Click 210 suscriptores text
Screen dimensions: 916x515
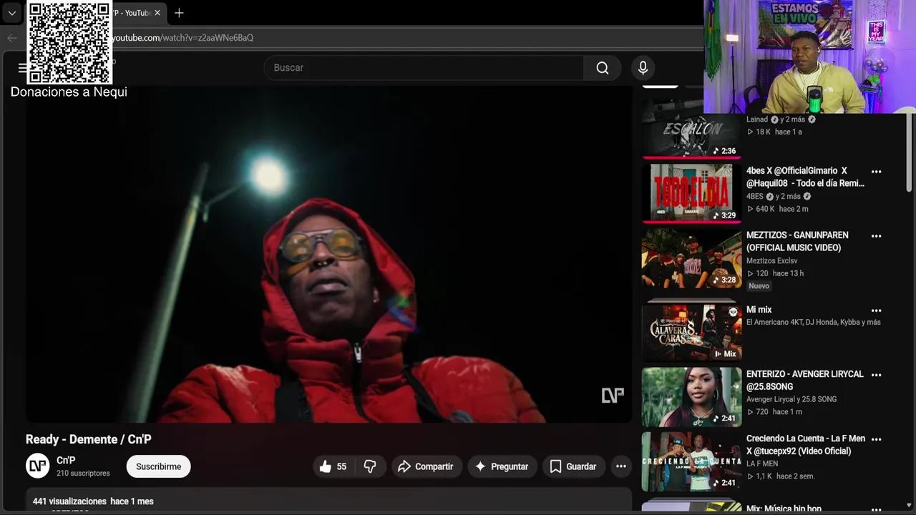(x=83, y=474)
